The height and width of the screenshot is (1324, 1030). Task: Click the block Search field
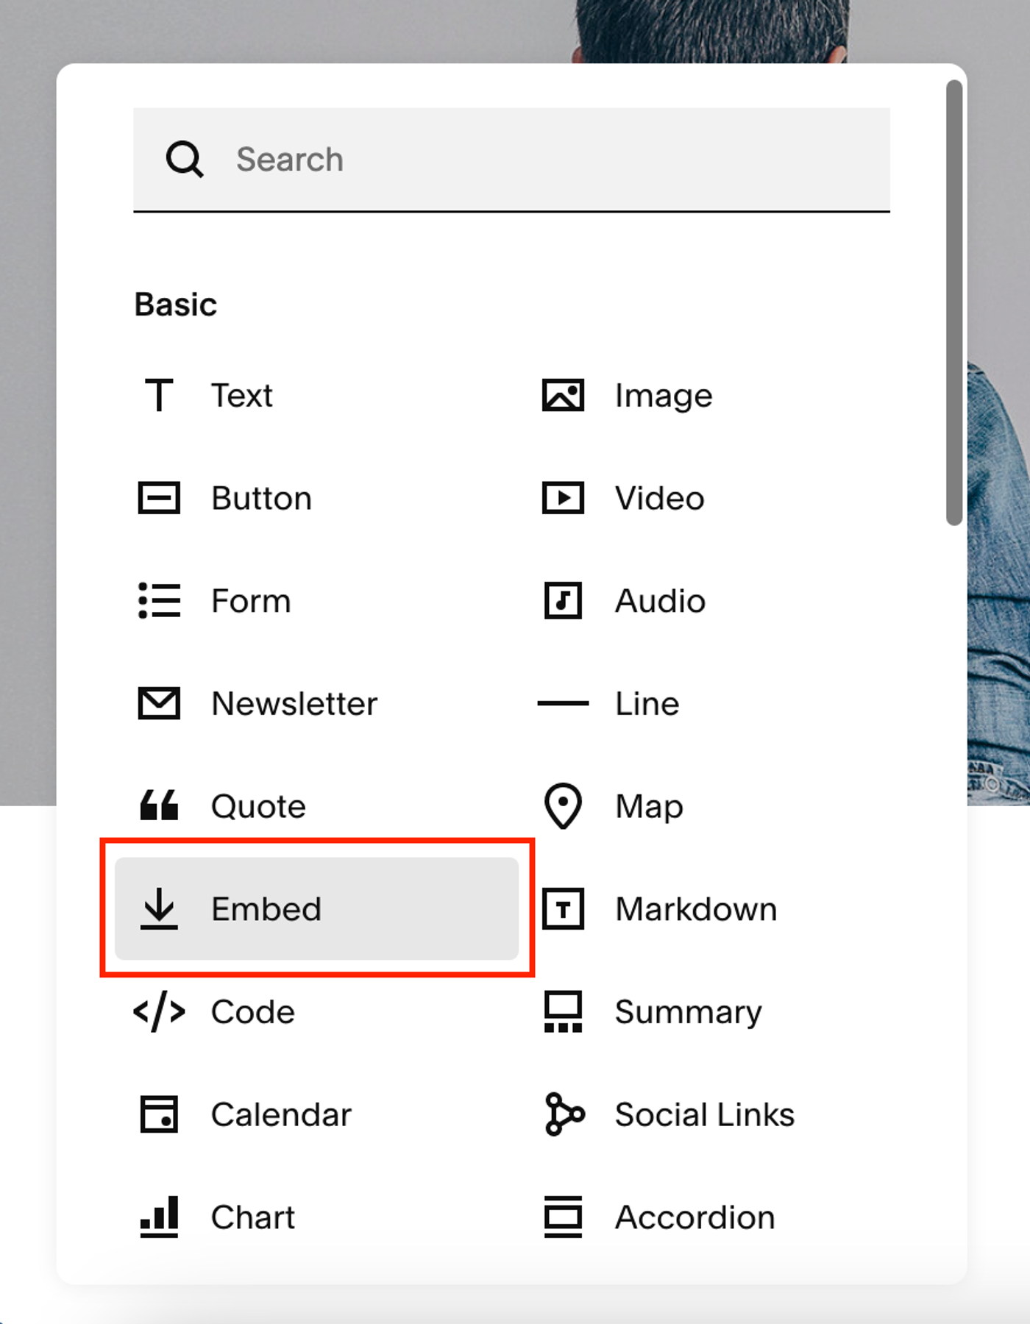pyautogui.click(x=511, y=160)
